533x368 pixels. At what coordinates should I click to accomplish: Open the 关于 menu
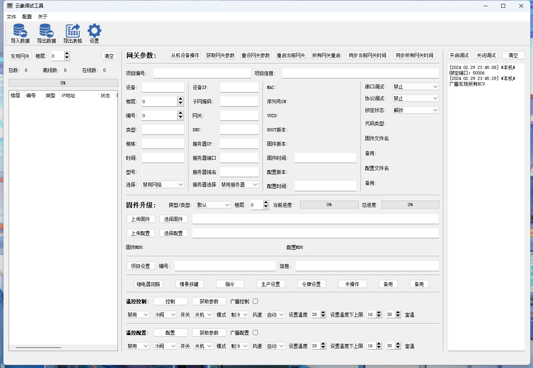coord(42,16)
